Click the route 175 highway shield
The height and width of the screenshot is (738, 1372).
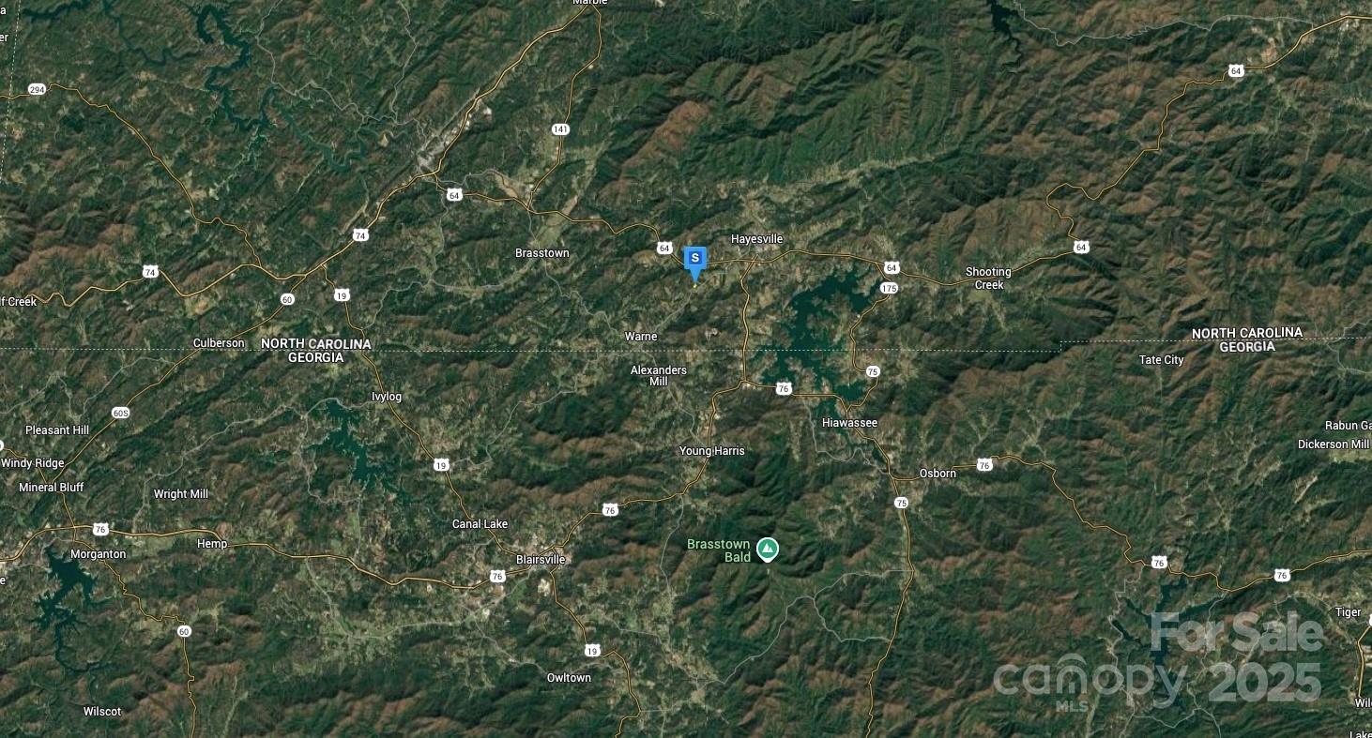889,288
